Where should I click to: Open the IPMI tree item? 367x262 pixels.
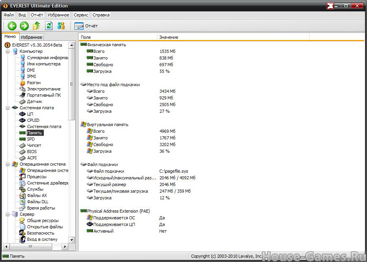pos(31,76)
